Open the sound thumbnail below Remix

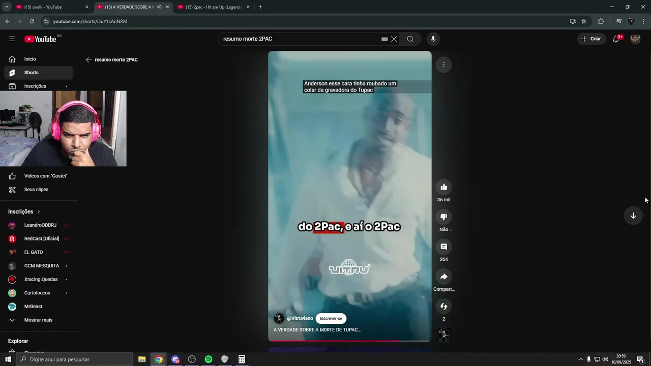click(x=443, y=335)
